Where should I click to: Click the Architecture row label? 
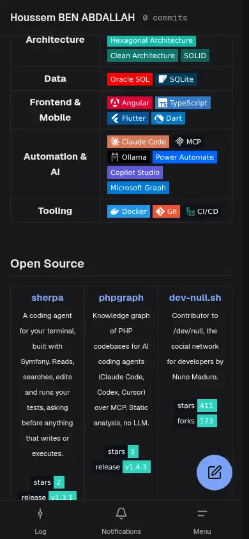coord(55,40)
